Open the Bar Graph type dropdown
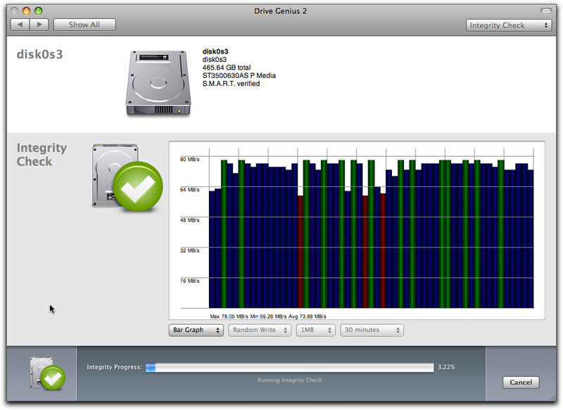The width and height of the screenshot is (563, 410). pos(196,330)
